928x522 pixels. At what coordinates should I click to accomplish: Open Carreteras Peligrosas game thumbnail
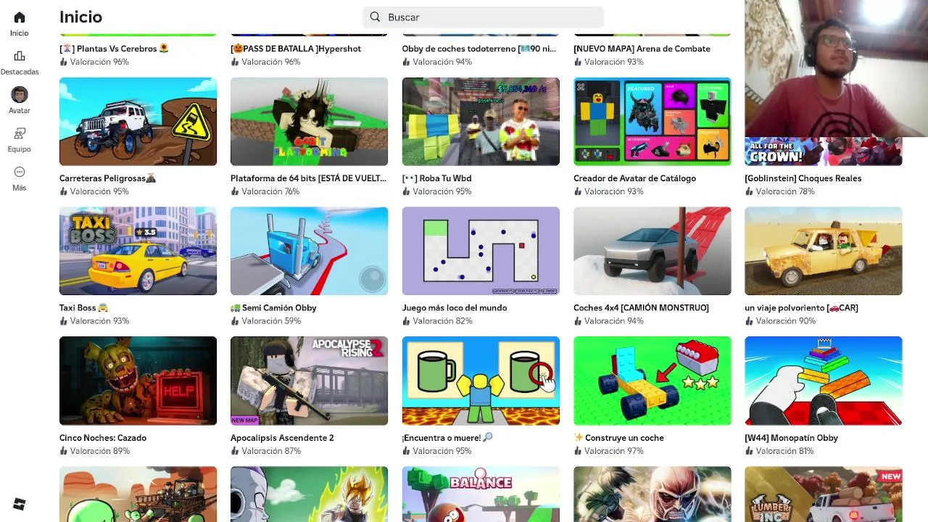click(138, 122)
